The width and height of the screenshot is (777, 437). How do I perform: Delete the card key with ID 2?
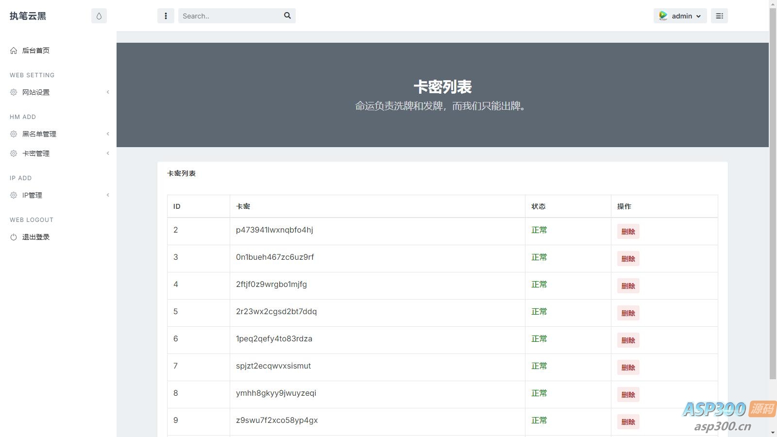click(628, 232)
